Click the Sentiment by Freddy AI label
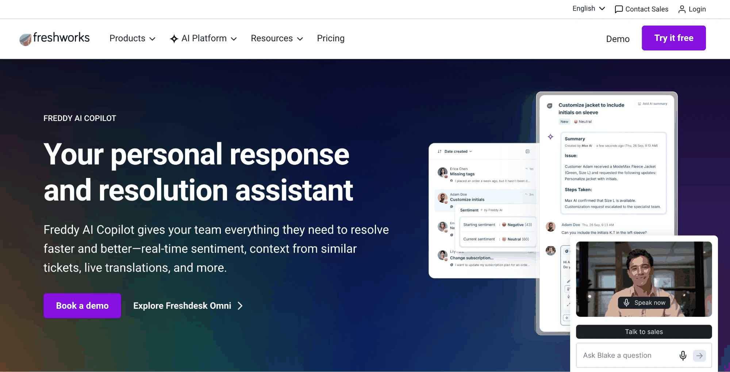This screenshot has height=372, width=730. click(481, 210)
